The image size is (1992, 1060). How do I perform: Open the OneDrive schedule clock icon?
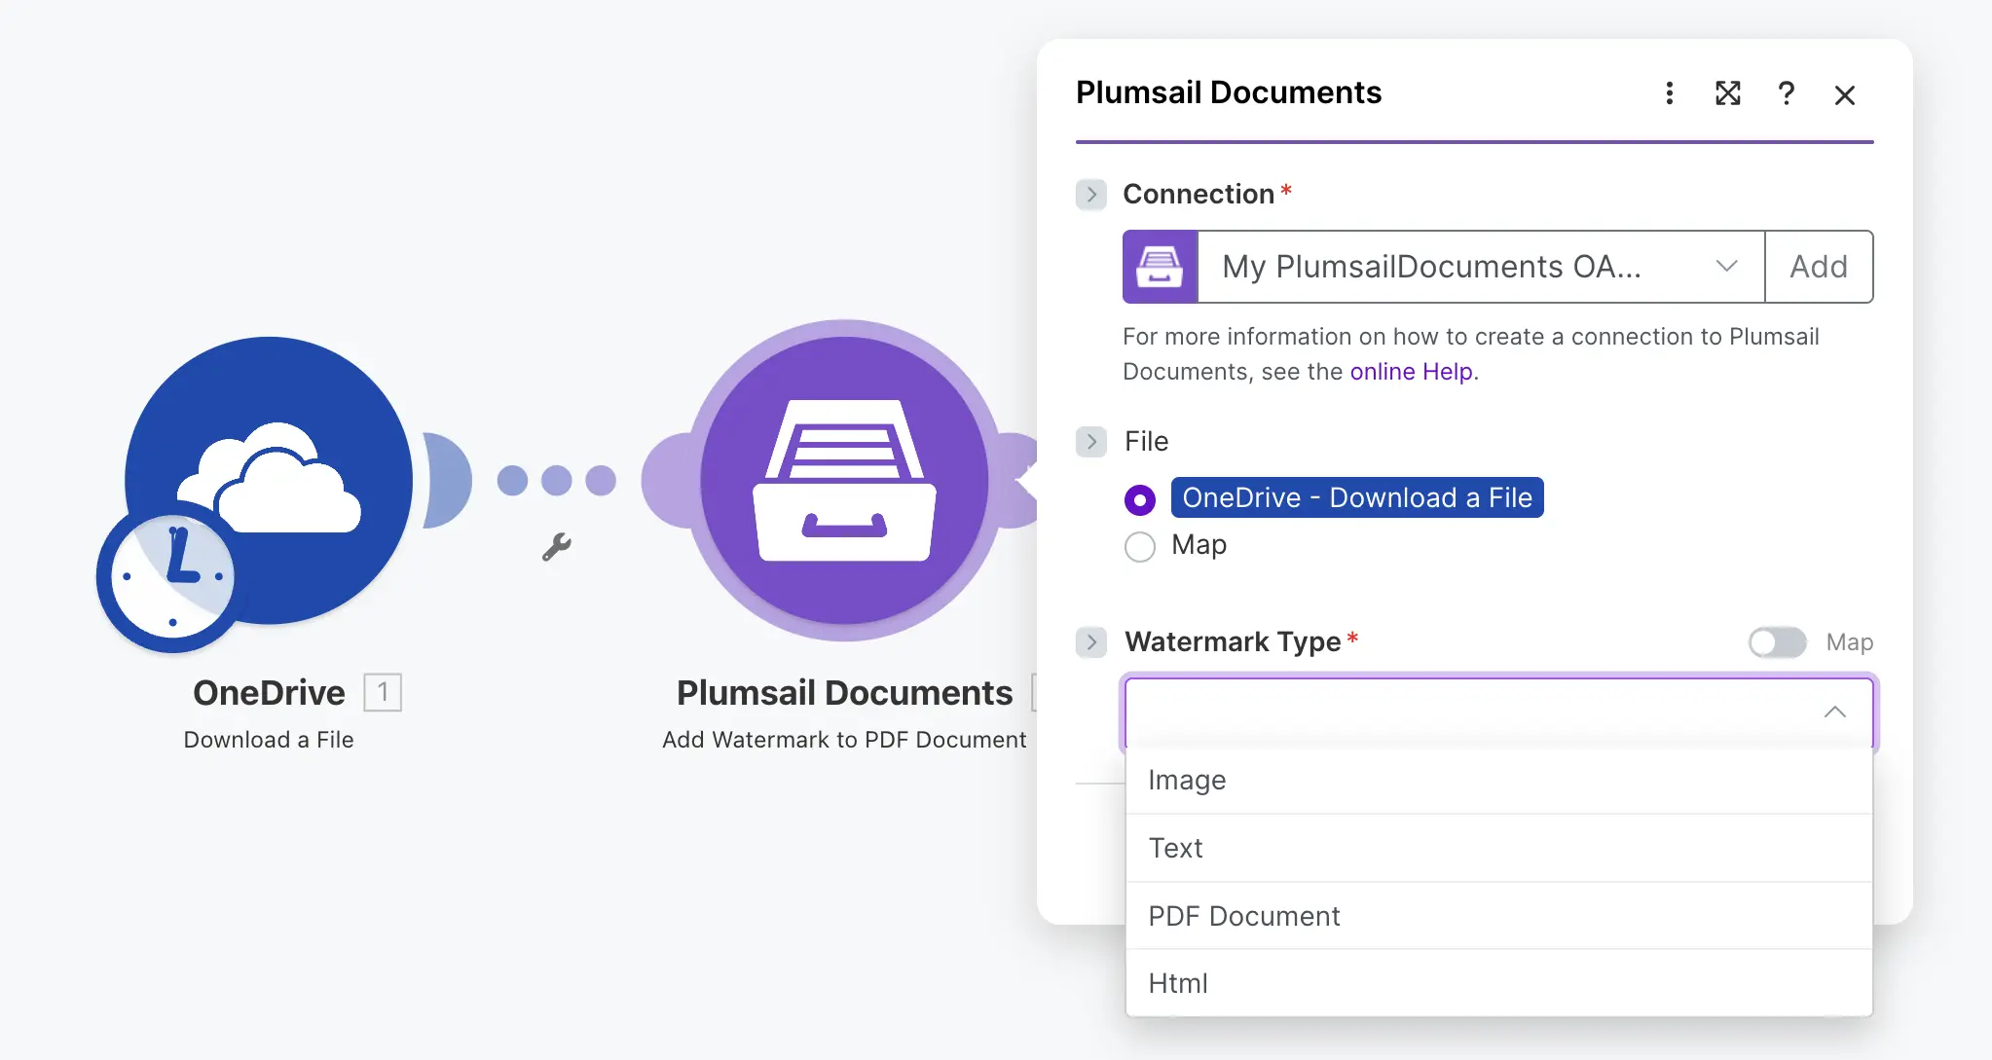click(x=171, y=578)
